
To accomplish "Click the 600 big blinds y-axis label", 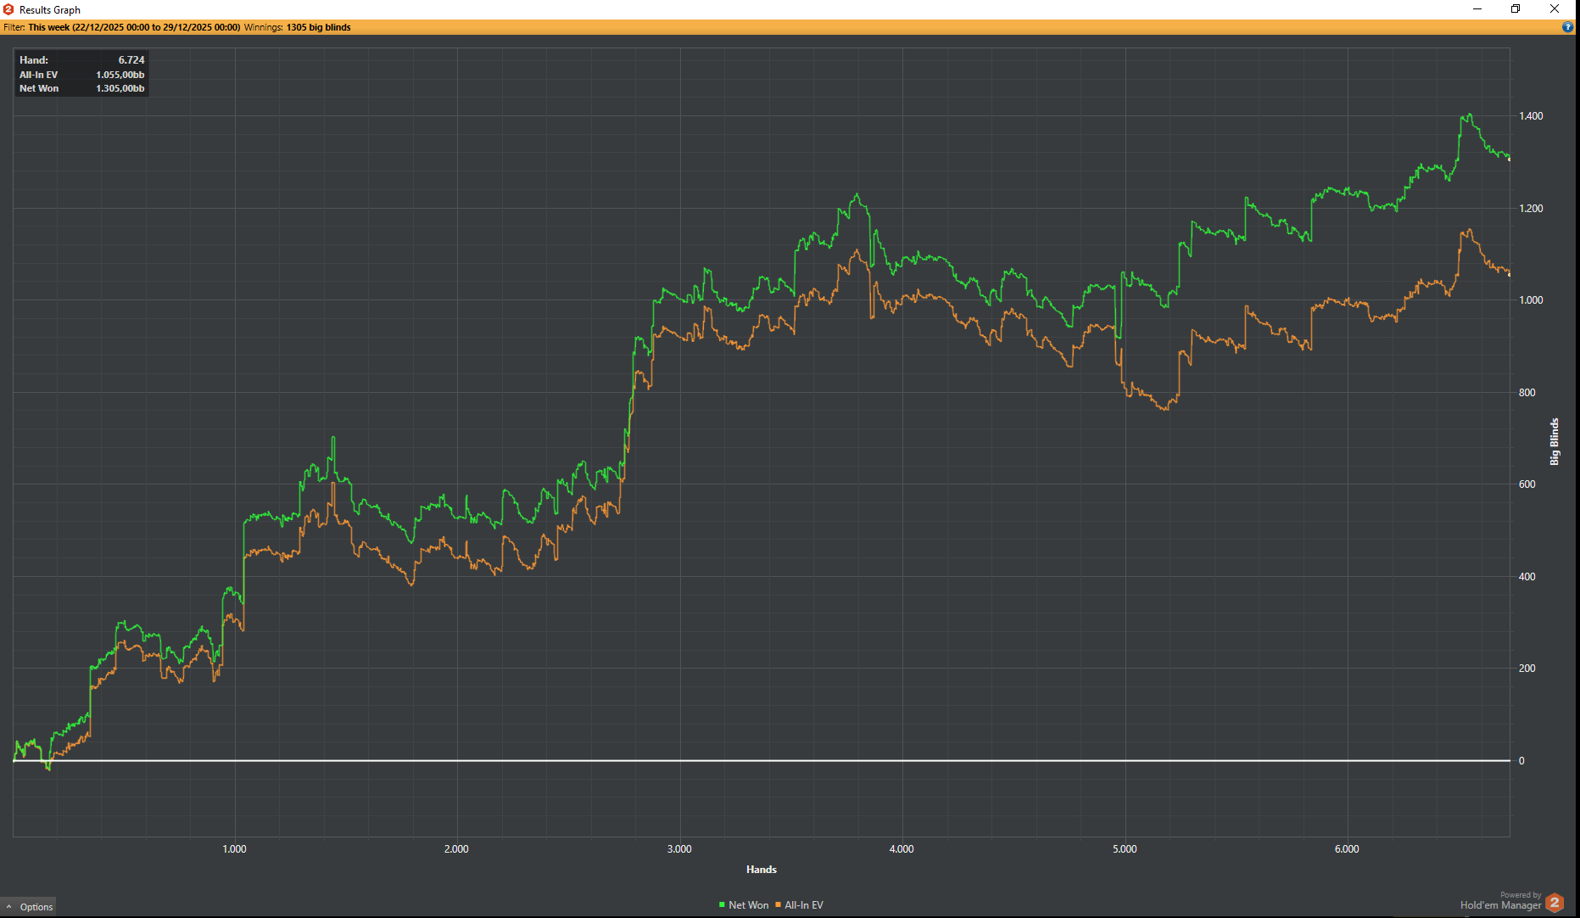I will [x=1527, y=484].
